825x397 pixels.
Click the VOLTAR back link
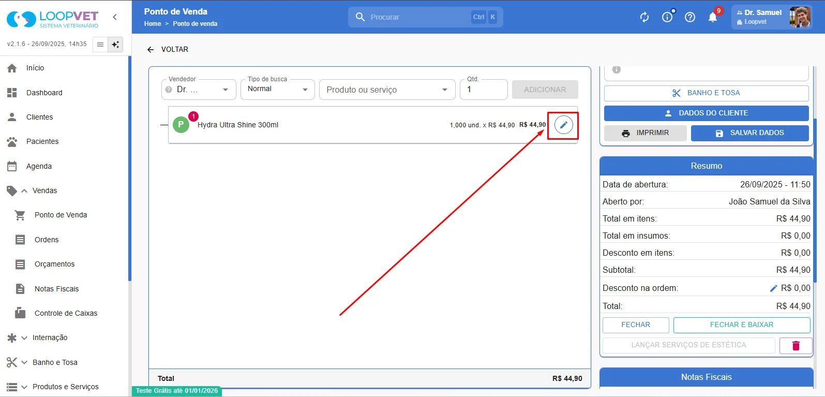(168, 50)
